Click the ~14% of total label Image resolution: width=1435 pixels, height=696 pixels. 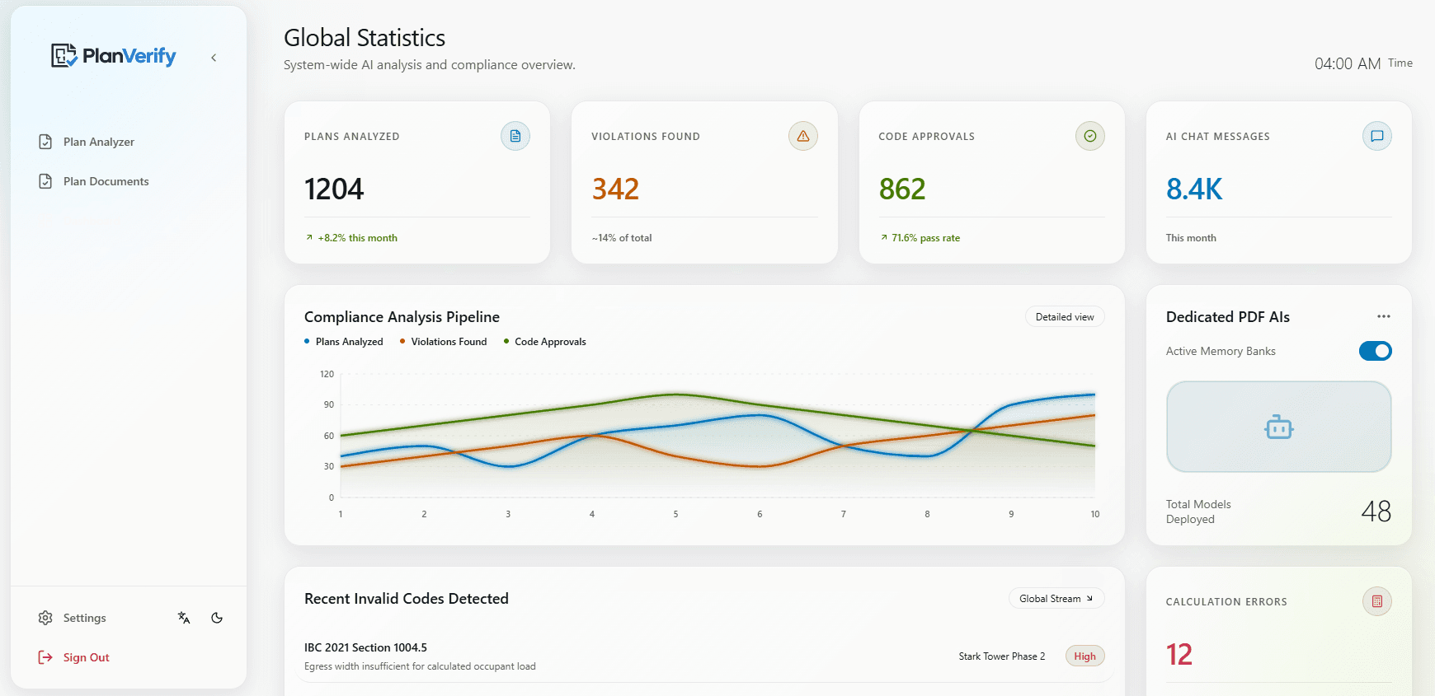tap(622, 238)
